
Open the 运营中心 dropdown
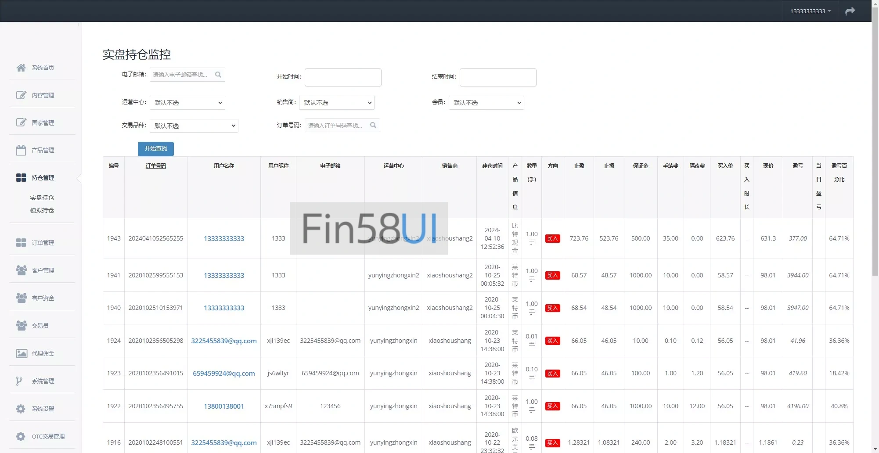click(187, 103)
